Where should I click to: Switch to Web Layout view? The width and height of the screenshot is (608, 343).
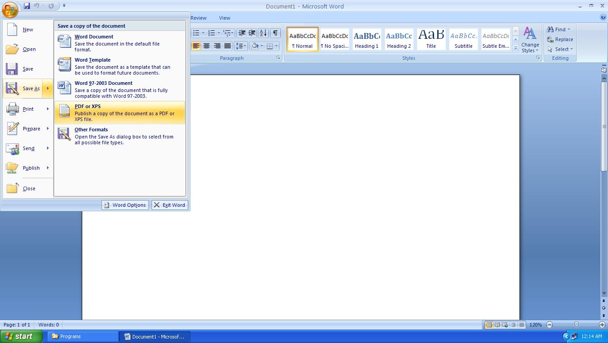[x=505, y=325]
